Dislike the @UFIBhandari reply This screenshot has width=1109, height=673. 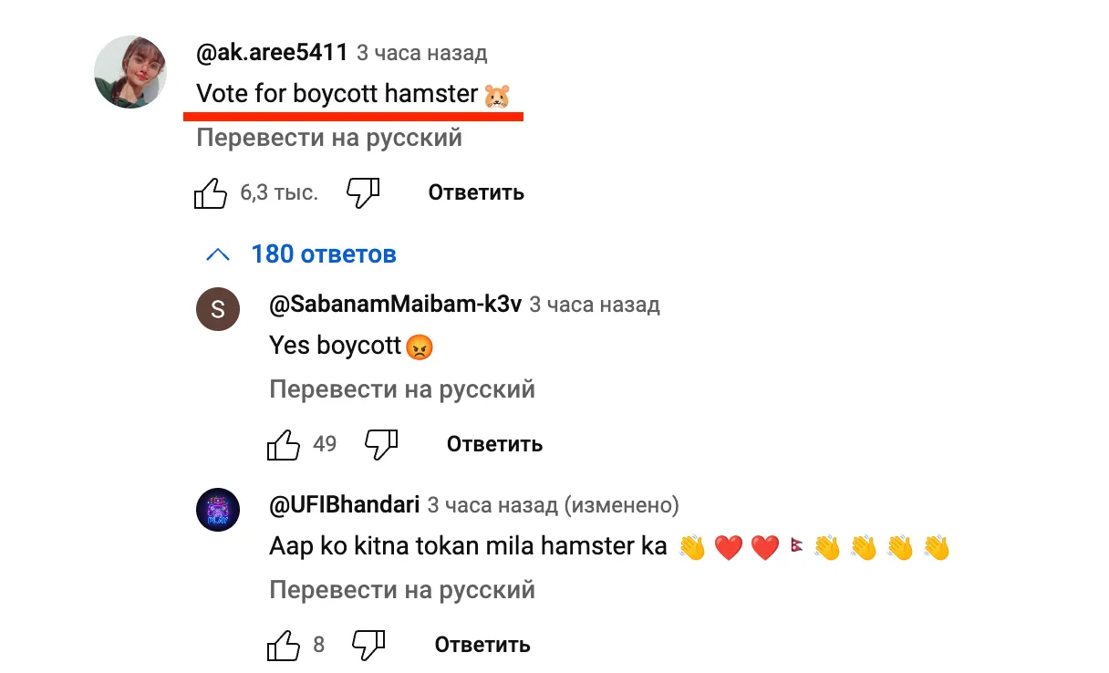click(x=368, y=646)
